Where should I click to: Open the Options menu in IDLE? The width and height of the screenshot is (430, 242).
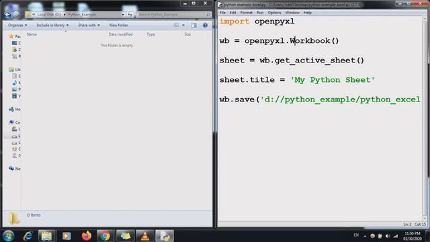pos(274,13)
